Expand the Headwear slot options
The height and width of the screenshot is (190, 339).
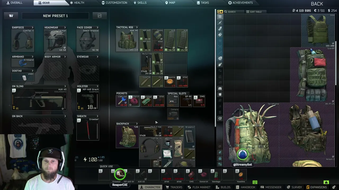coord(65,27)
